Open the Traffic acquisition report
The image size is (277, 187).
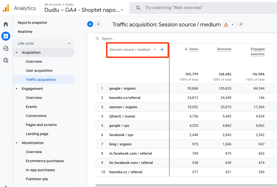pyautogui.click(x=41, y=80)
